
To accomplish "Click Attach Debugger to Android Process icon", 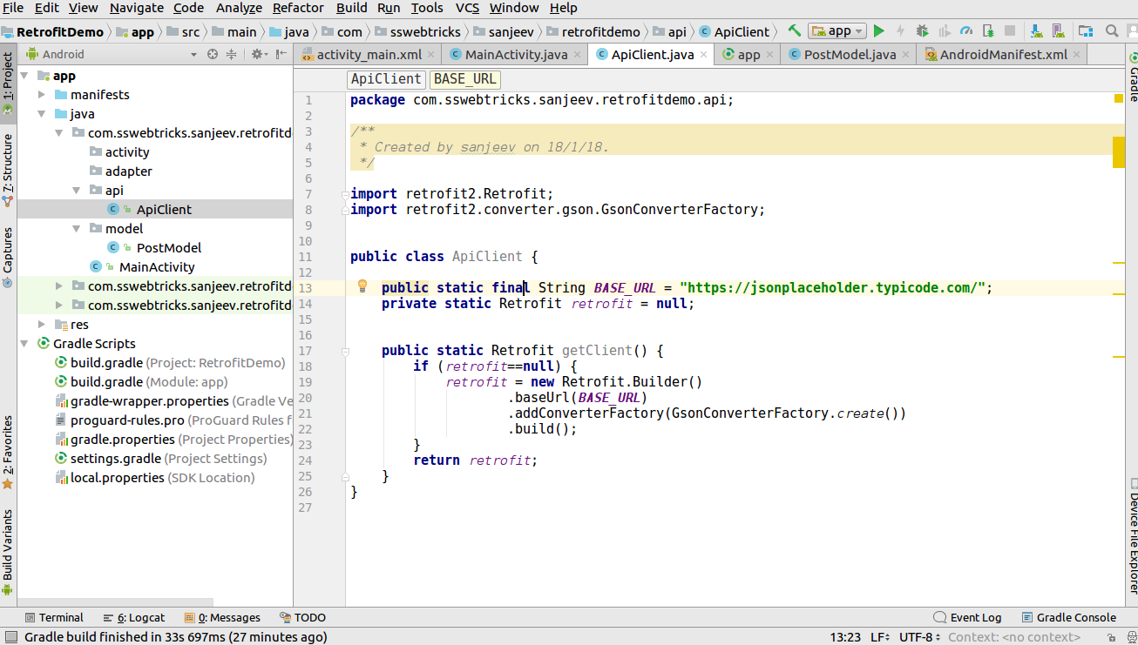I will [x=988, y=31].
